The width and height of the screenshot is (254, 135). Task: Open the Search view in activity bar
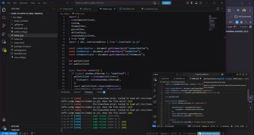[x=4, y=18]
